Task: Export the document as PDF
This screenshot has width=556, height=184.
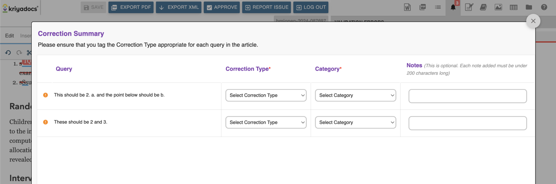Action: (131, 7)
